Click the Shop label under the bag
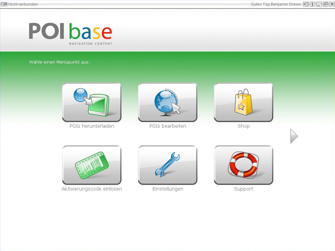The height and width of the screenshot is (251, 335). (x=243, y=126)
